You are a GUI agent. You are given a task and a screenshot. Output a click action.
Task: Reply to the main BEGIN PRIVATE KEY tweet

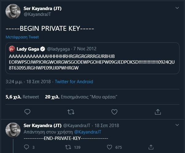pos(27,112)
